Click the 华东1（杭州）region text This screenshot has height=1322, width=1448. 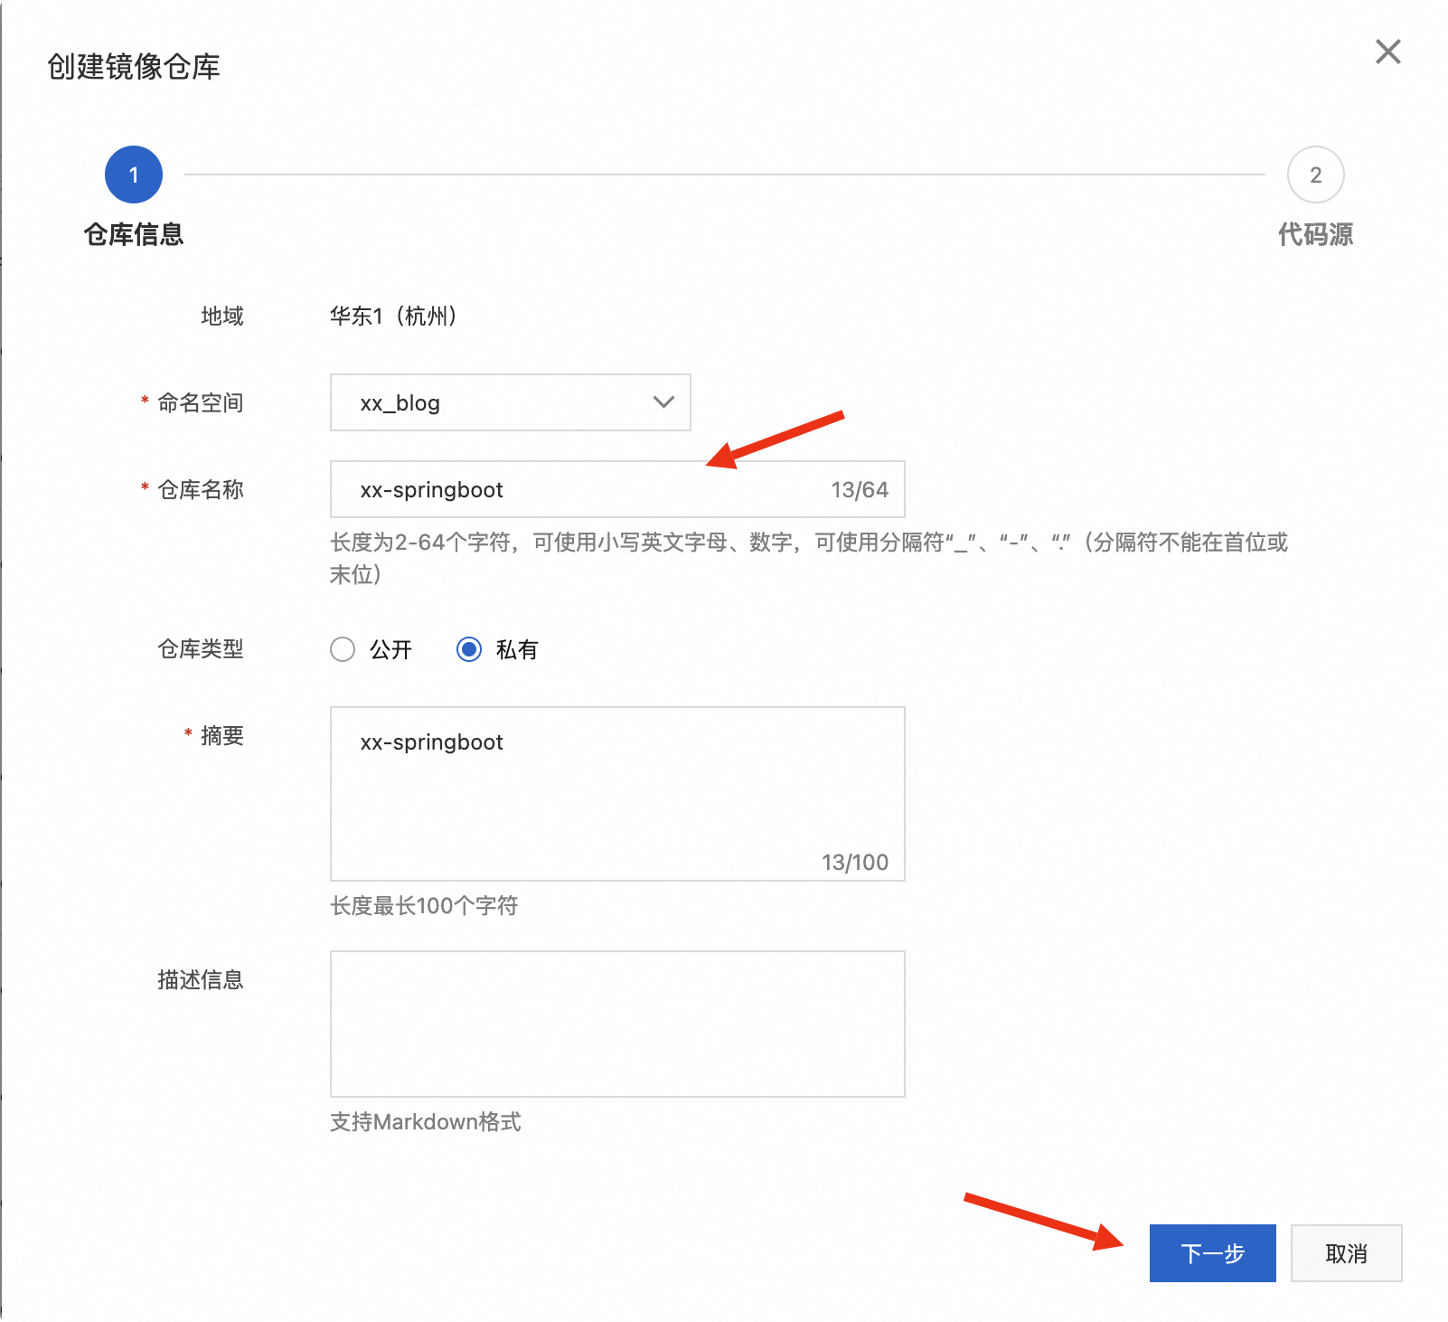[x=394, y=316]
